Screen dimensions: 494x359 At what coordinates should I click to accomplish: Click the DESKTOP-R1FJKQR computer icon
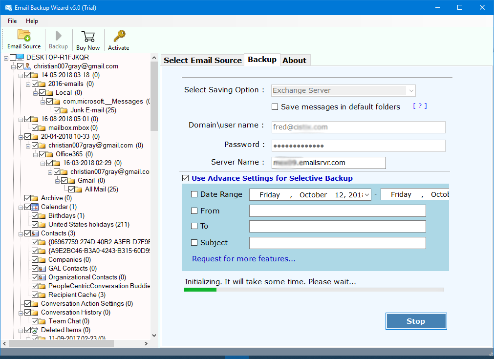pyautogui.click(x=21, y=58)
